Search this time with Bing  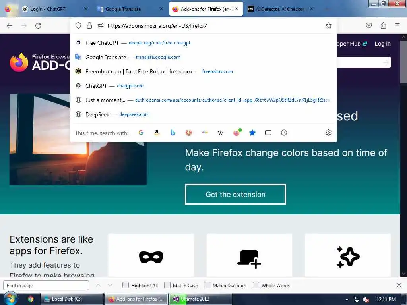173,133
